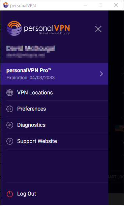Click the Expiration 04/03/2033 text
Viewport: 124px width, 206px height.
(30, 78)
